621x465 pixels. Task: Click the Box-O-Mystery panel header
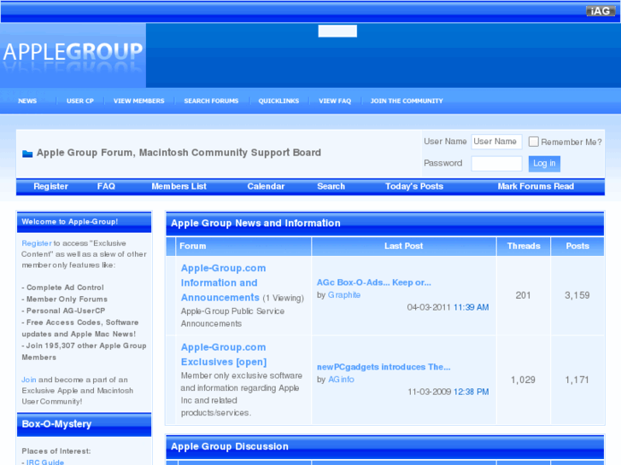[x=84, y=424]
